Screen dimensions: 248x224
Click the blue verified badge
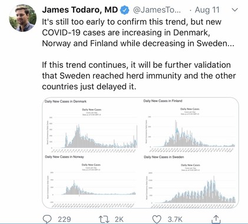click(124, 10)
